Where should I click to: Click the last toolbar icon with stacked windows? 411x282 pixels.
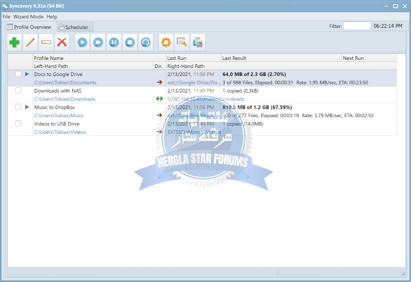point(197,42)
